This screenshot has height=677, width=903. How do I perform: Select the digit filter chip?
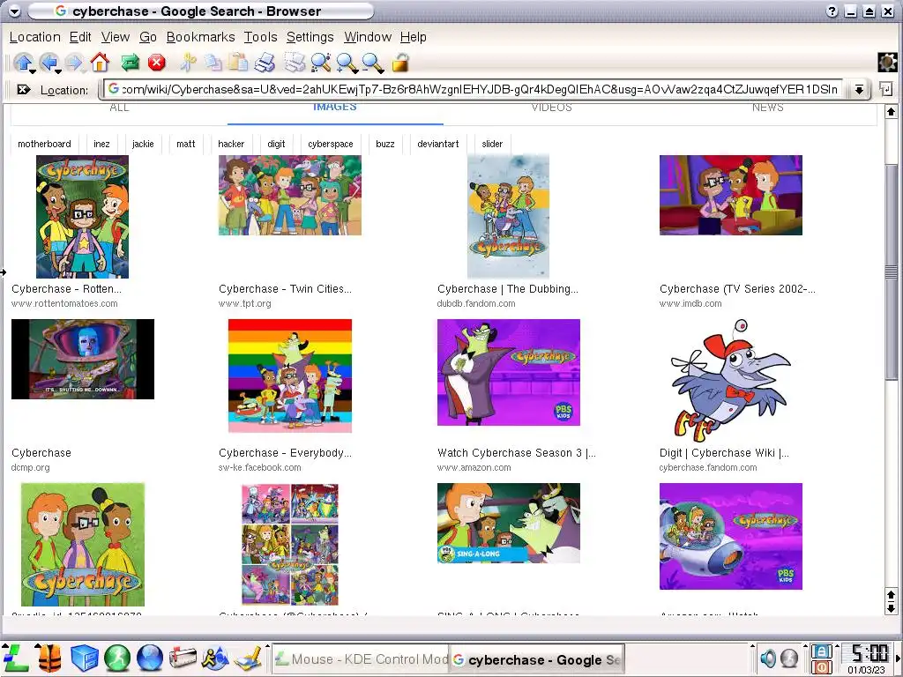[x=276, y=144]
